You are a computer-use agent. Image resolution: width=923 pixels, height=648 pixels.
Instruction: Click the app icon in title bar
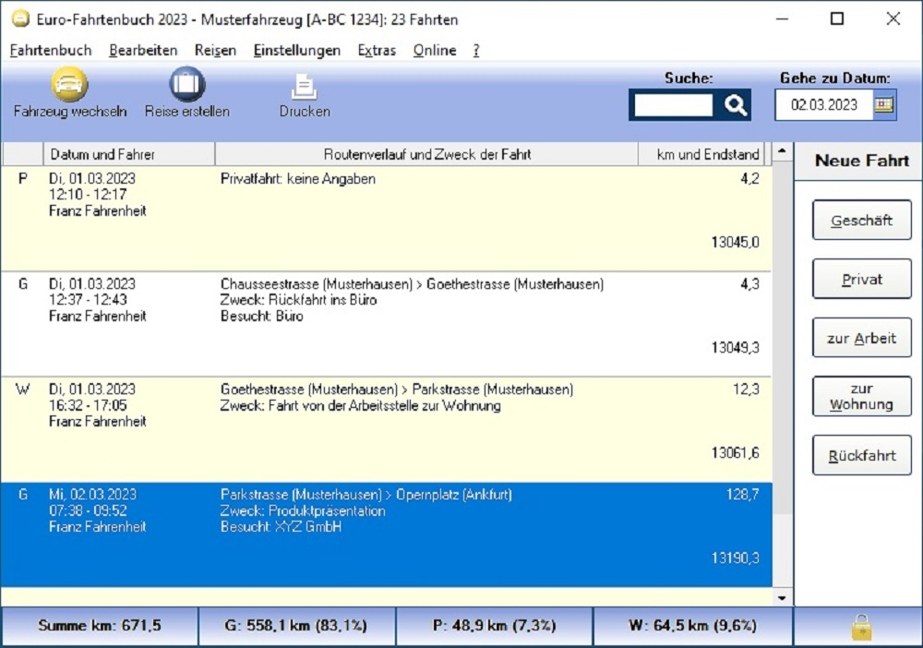[x=20, y=18]
